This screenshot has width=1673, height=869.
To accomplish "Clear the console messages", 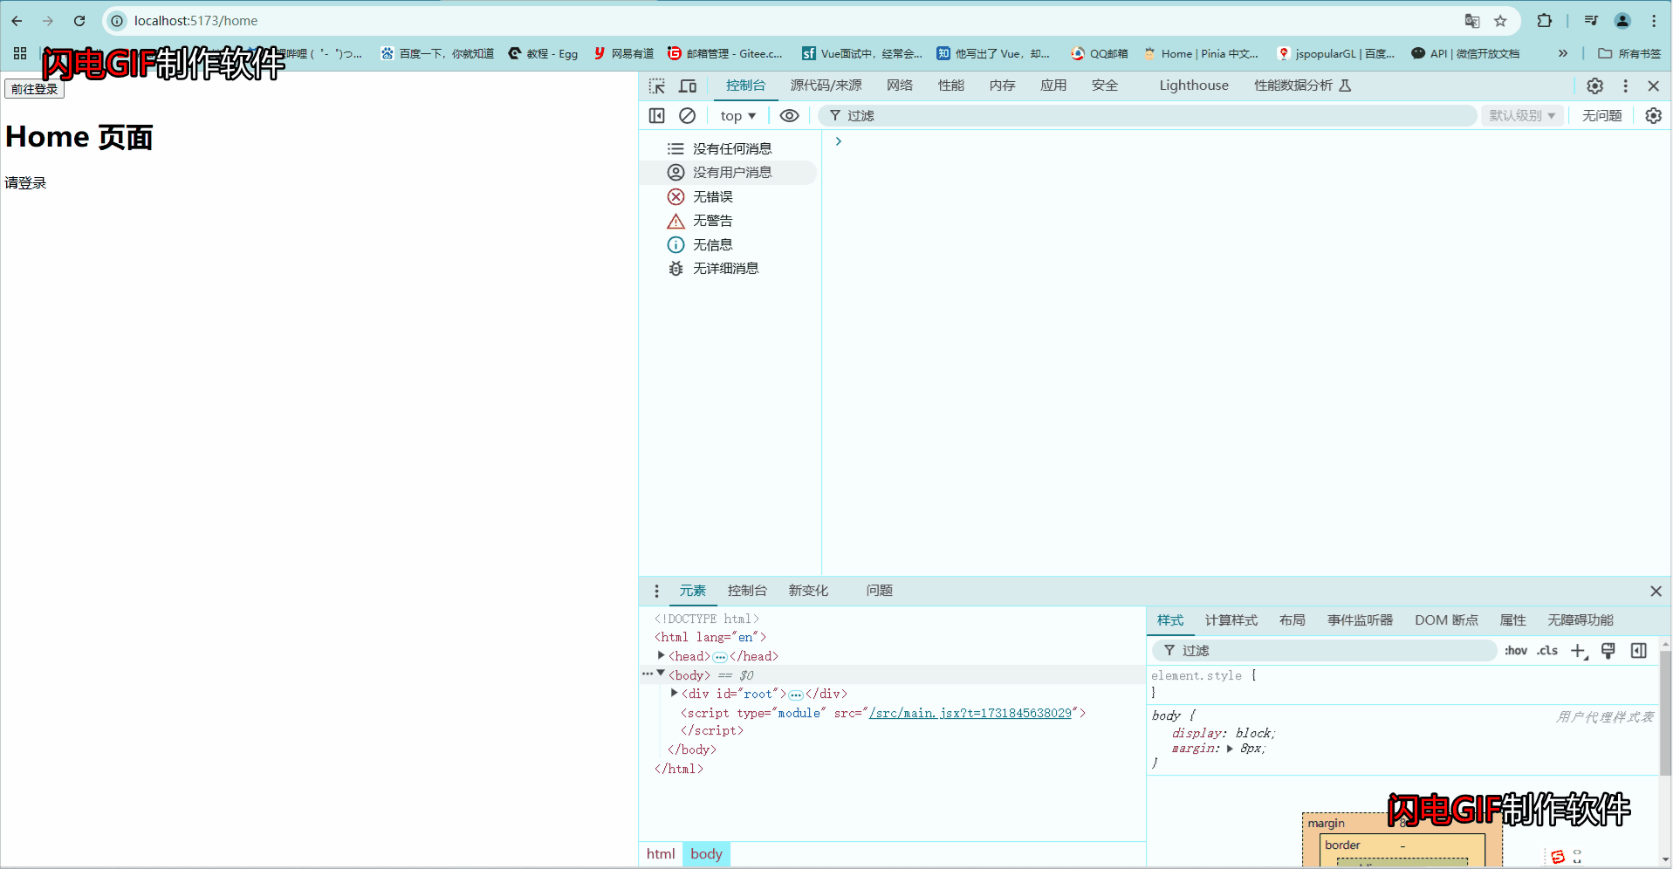I will tap(688, 115).
